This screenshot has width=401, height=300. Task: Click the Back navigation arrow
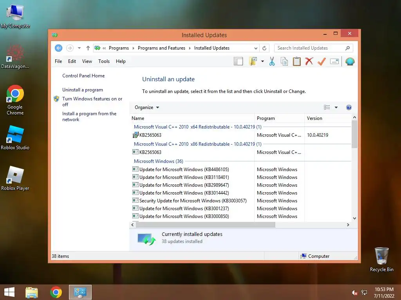(x=59, y=48)
